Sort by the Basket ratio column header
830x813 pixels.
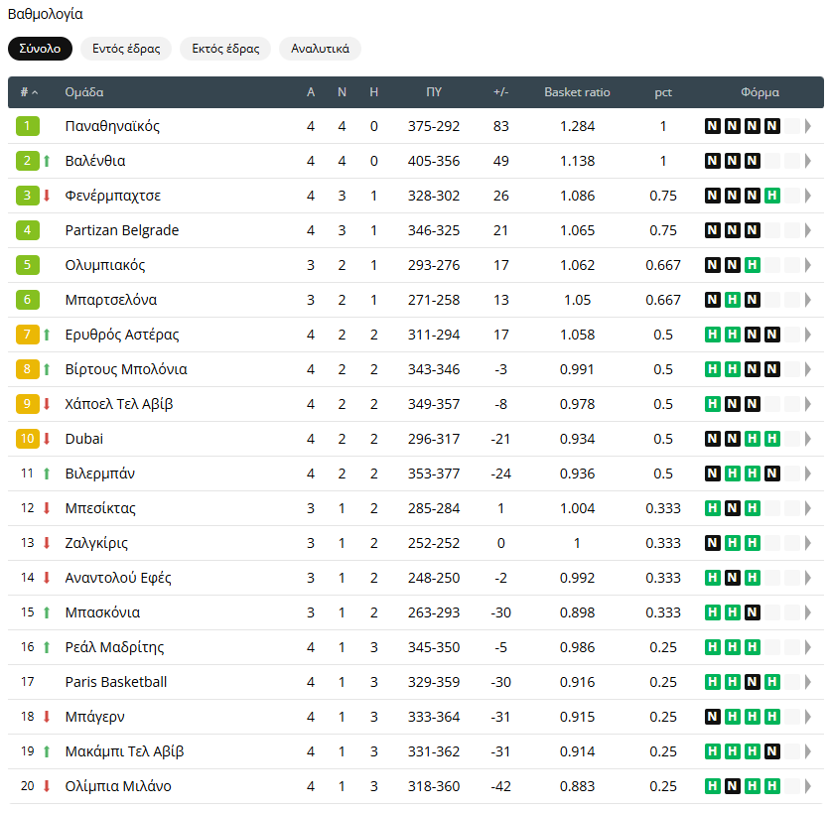click(x=577, y=92)
